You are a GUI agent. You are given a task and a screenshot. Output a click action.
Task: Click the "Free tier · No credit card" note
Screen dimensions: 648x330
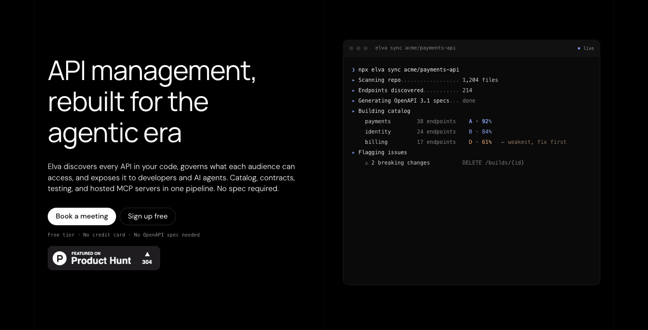(124, 235)
